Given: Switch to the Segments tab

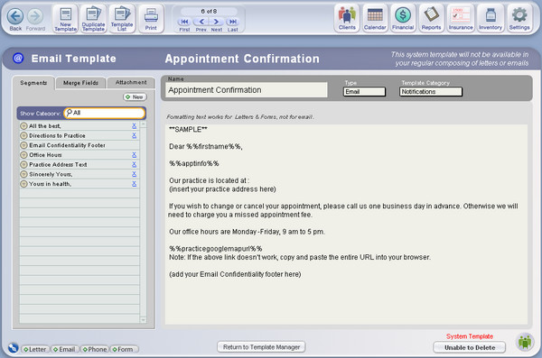Looking at the screenshot, I should pos(33,83).
